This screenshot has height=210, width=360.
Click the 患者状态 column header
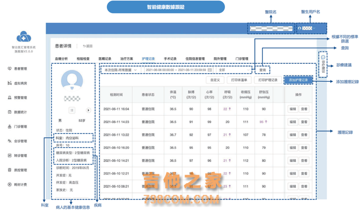coord(148,95)
